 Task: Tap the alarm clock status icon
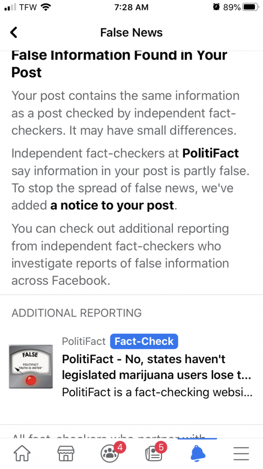tap(216, 7)
